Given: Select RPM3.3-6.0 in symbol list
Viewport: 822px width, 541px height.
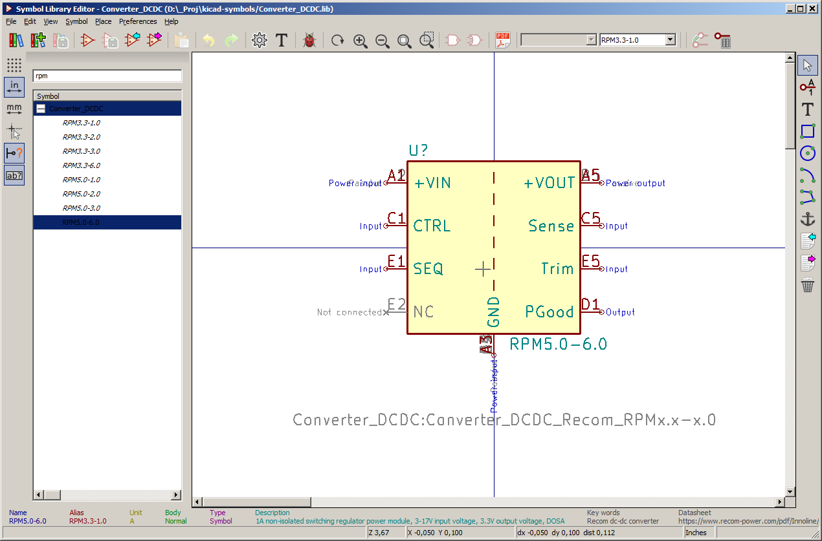Looking at the screenshot, I should [x=82, y=165].
